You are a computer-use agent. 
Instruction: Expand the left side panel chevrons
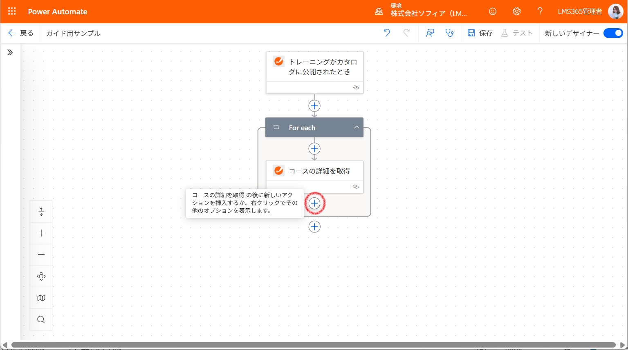coord(10,52)
